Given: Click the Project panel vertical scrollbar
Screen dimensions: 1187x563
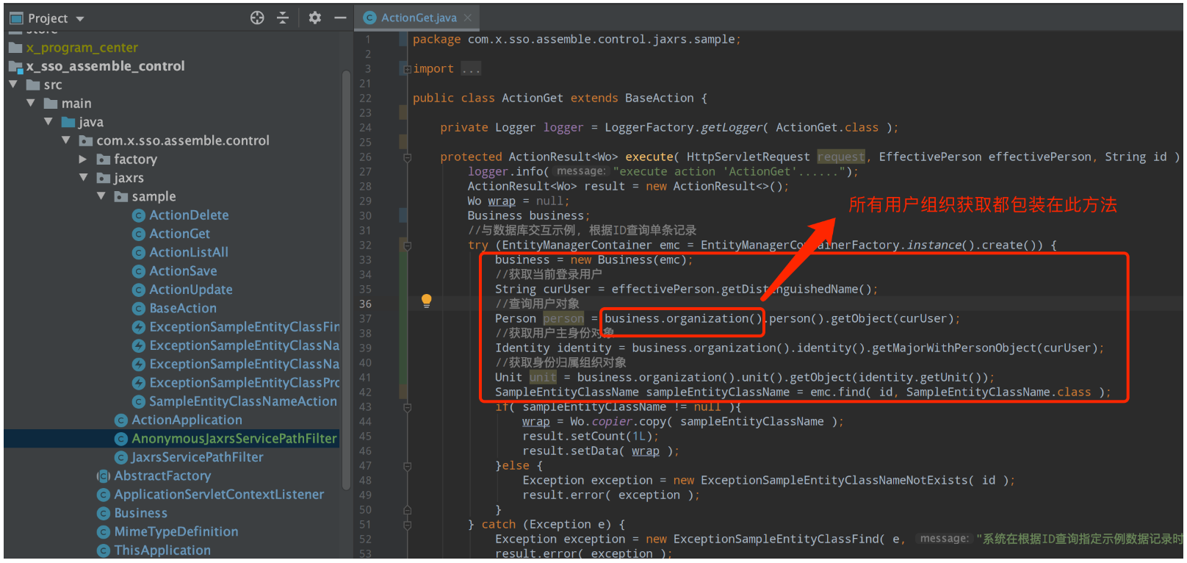Looking at the screenshot, I should [346, 279].
